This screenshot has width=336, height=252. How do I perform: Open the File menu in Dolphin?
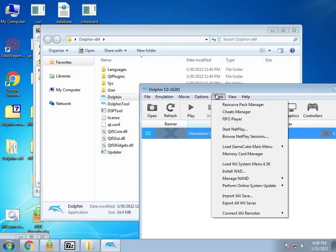point(147,97)
